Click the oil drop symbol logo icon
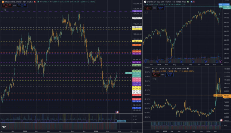231x133 pixels. pyautogui.click(x=153, y=69)
